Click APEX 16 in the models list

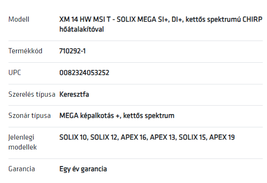[134, 137]
